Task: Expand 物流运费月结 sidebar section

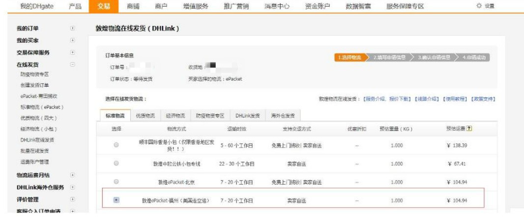Action: tap(73, 175)
